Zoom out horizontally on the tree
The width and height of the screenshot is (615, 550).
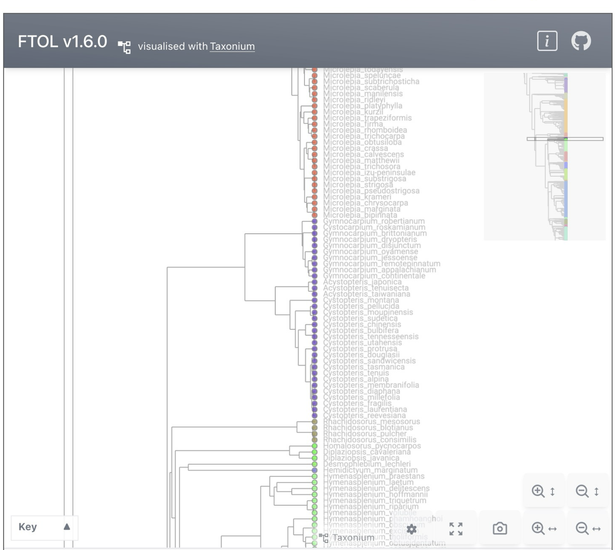point(587,529)
